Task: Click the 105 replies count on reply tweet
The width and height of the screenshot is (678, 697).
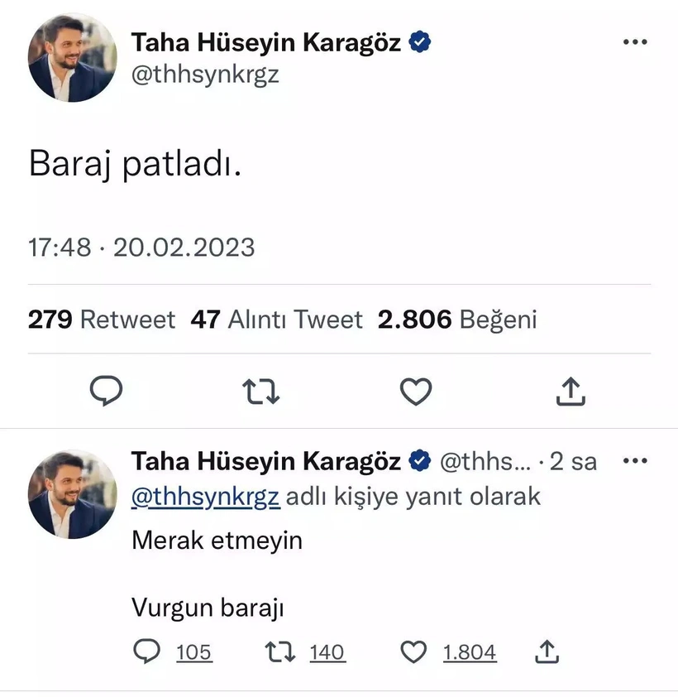Action: pyautogui.click(x=194, y=653)
